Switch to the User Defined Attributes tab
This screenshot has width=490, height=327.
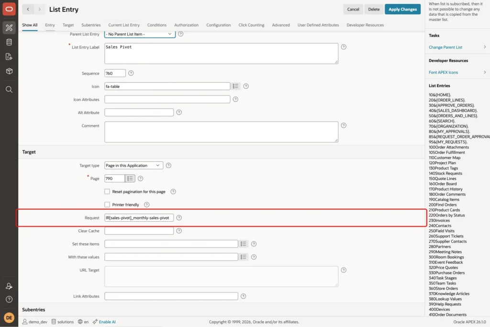[318, 25]
